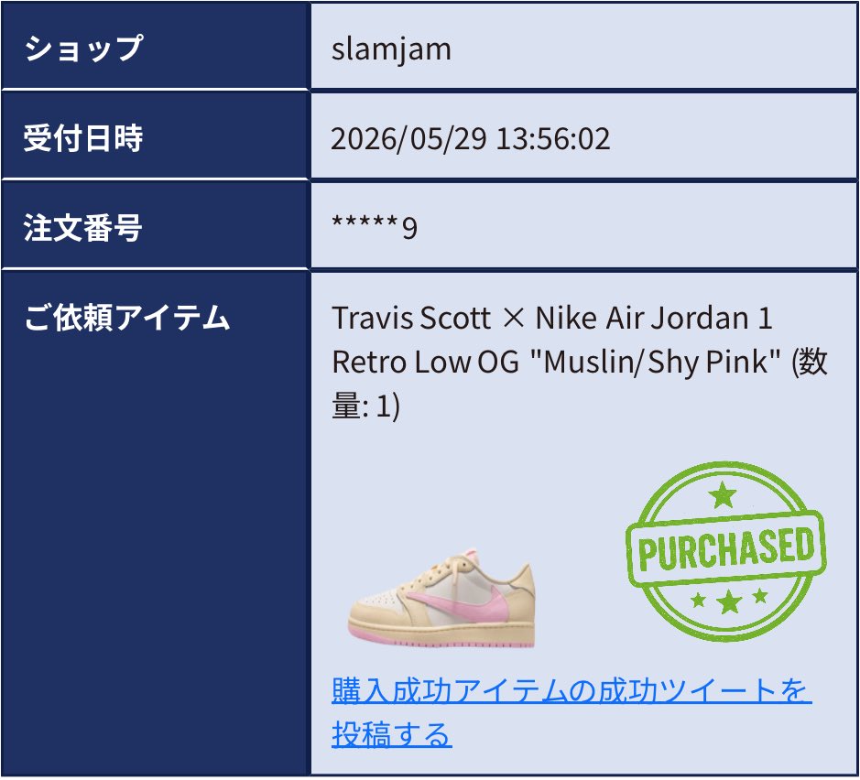Select the slamjam shop name

pyautogui.click(x=392, y=49)
